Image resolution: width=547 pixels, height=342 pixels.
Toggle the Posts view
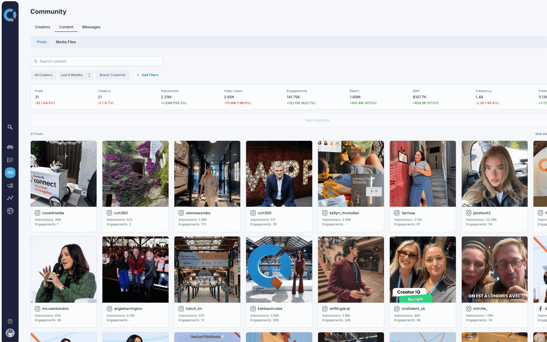point(42,42)
